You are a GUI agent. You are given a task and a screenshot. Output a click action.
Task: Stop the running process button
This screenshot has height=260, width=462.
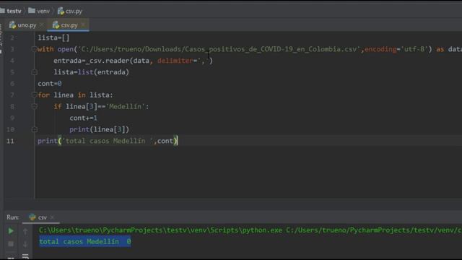coord(11,244)
